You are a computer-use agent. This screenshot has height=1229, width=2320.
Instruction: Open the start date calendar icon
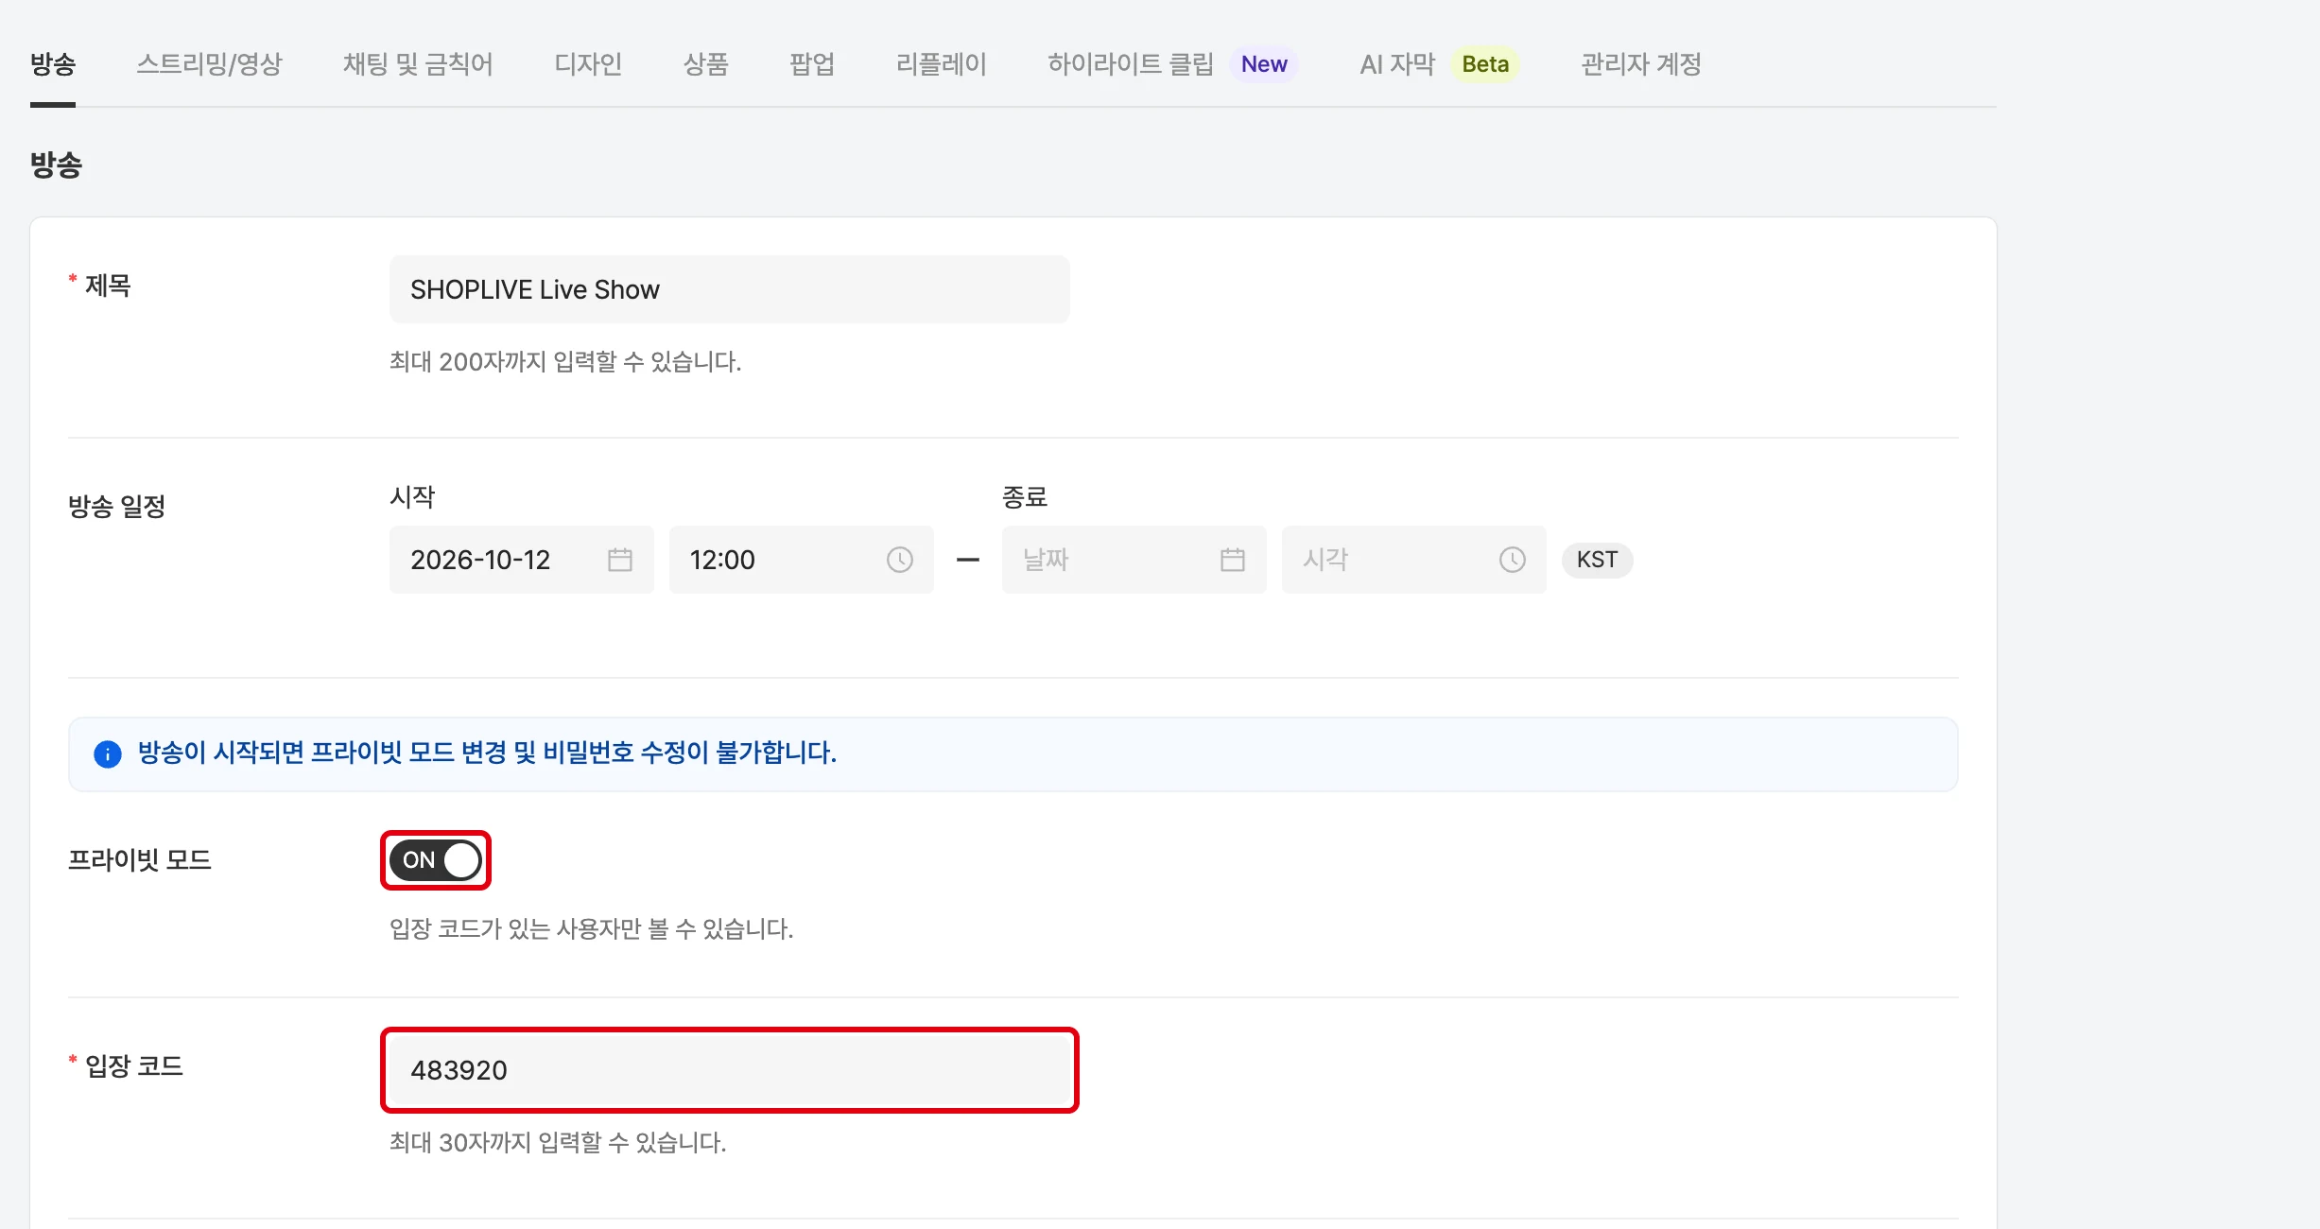(620, 560)
